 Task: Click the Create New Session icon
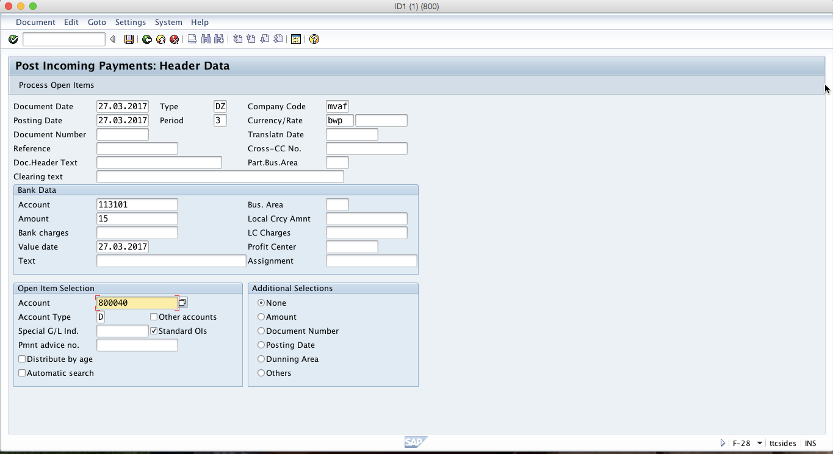point(296,39)
